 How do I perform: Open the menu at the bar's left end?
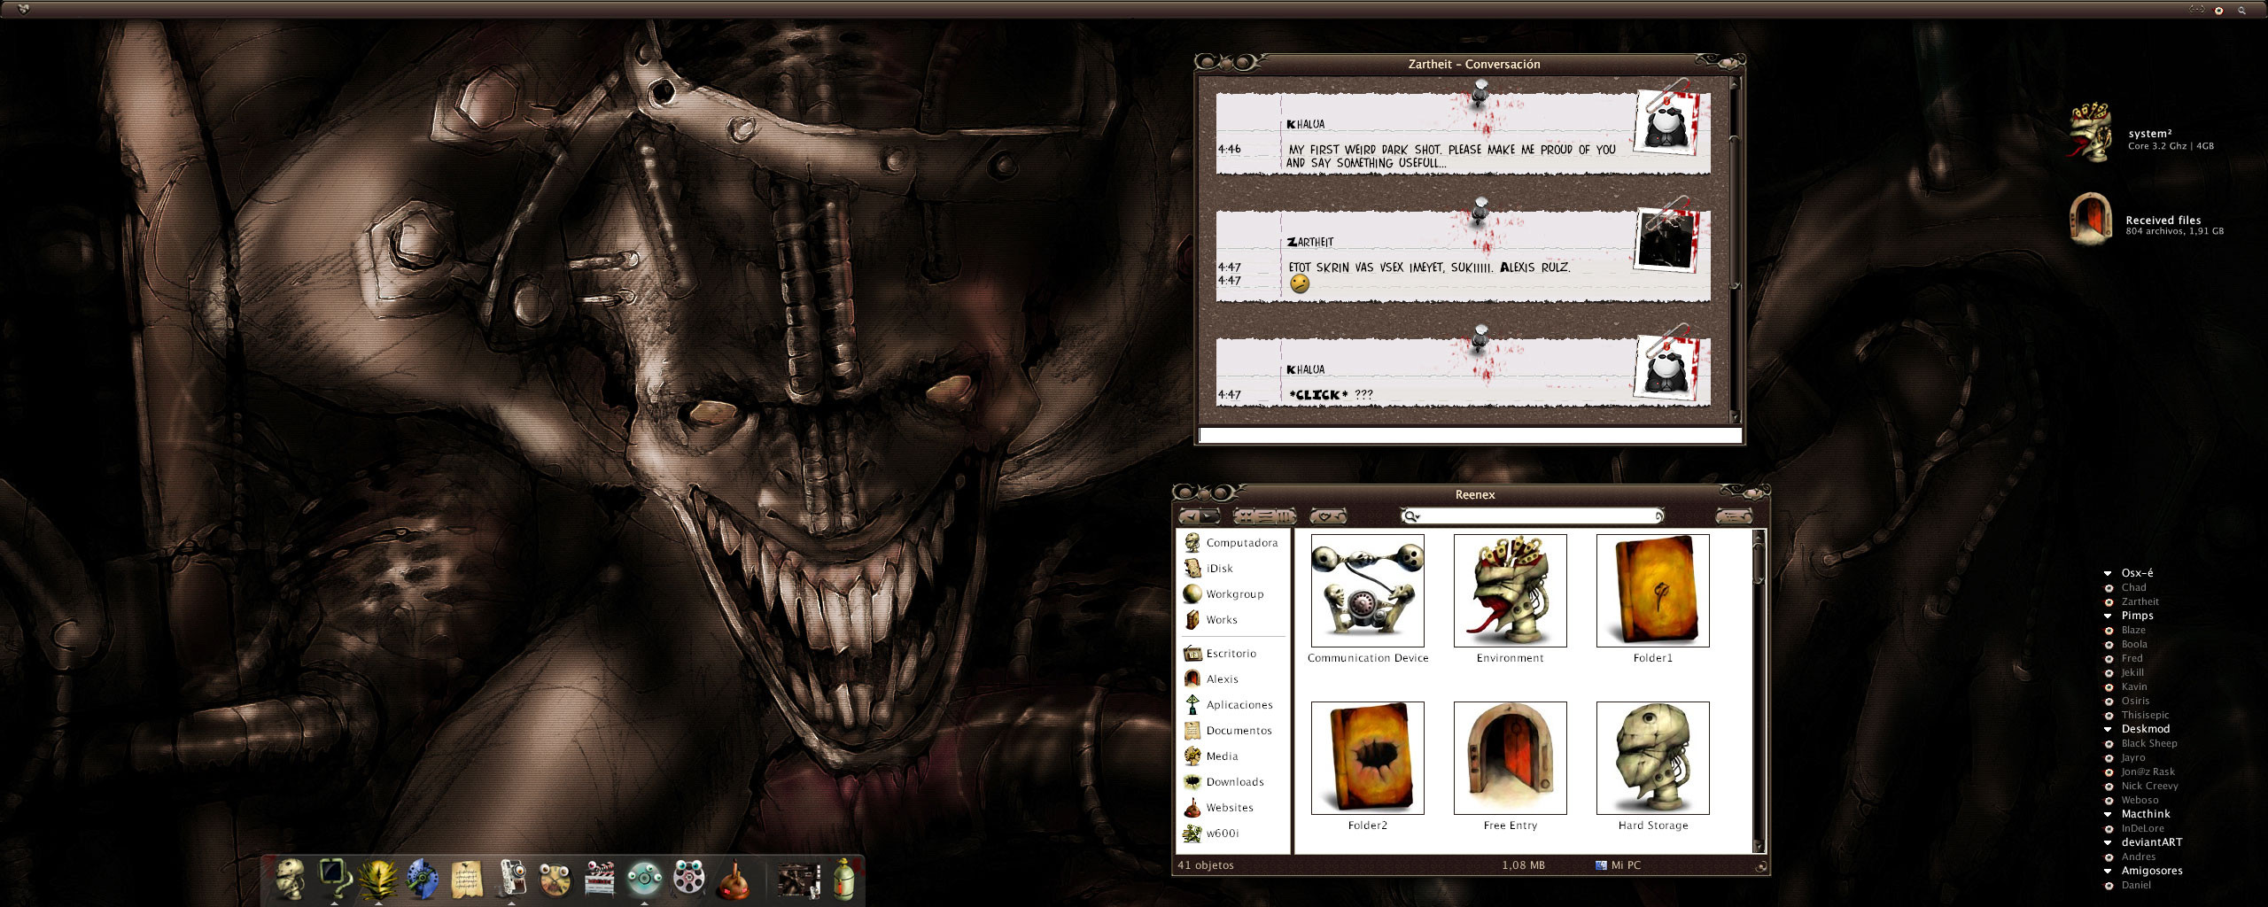coord(23,10)
